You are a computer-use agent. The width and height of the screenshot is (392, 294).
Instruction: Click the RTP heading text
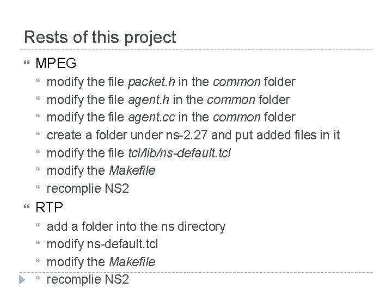coord(49,207)
